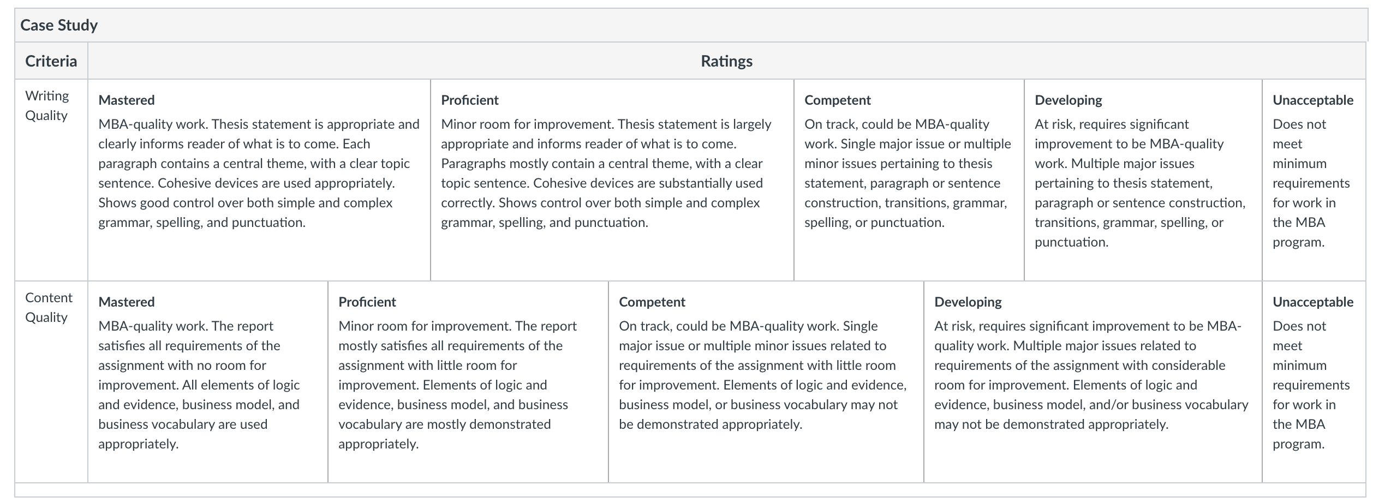This screenshot has width=1373, height=503.
Task: Select the Content Quality criterion cell
Action: tap(51, 382)
